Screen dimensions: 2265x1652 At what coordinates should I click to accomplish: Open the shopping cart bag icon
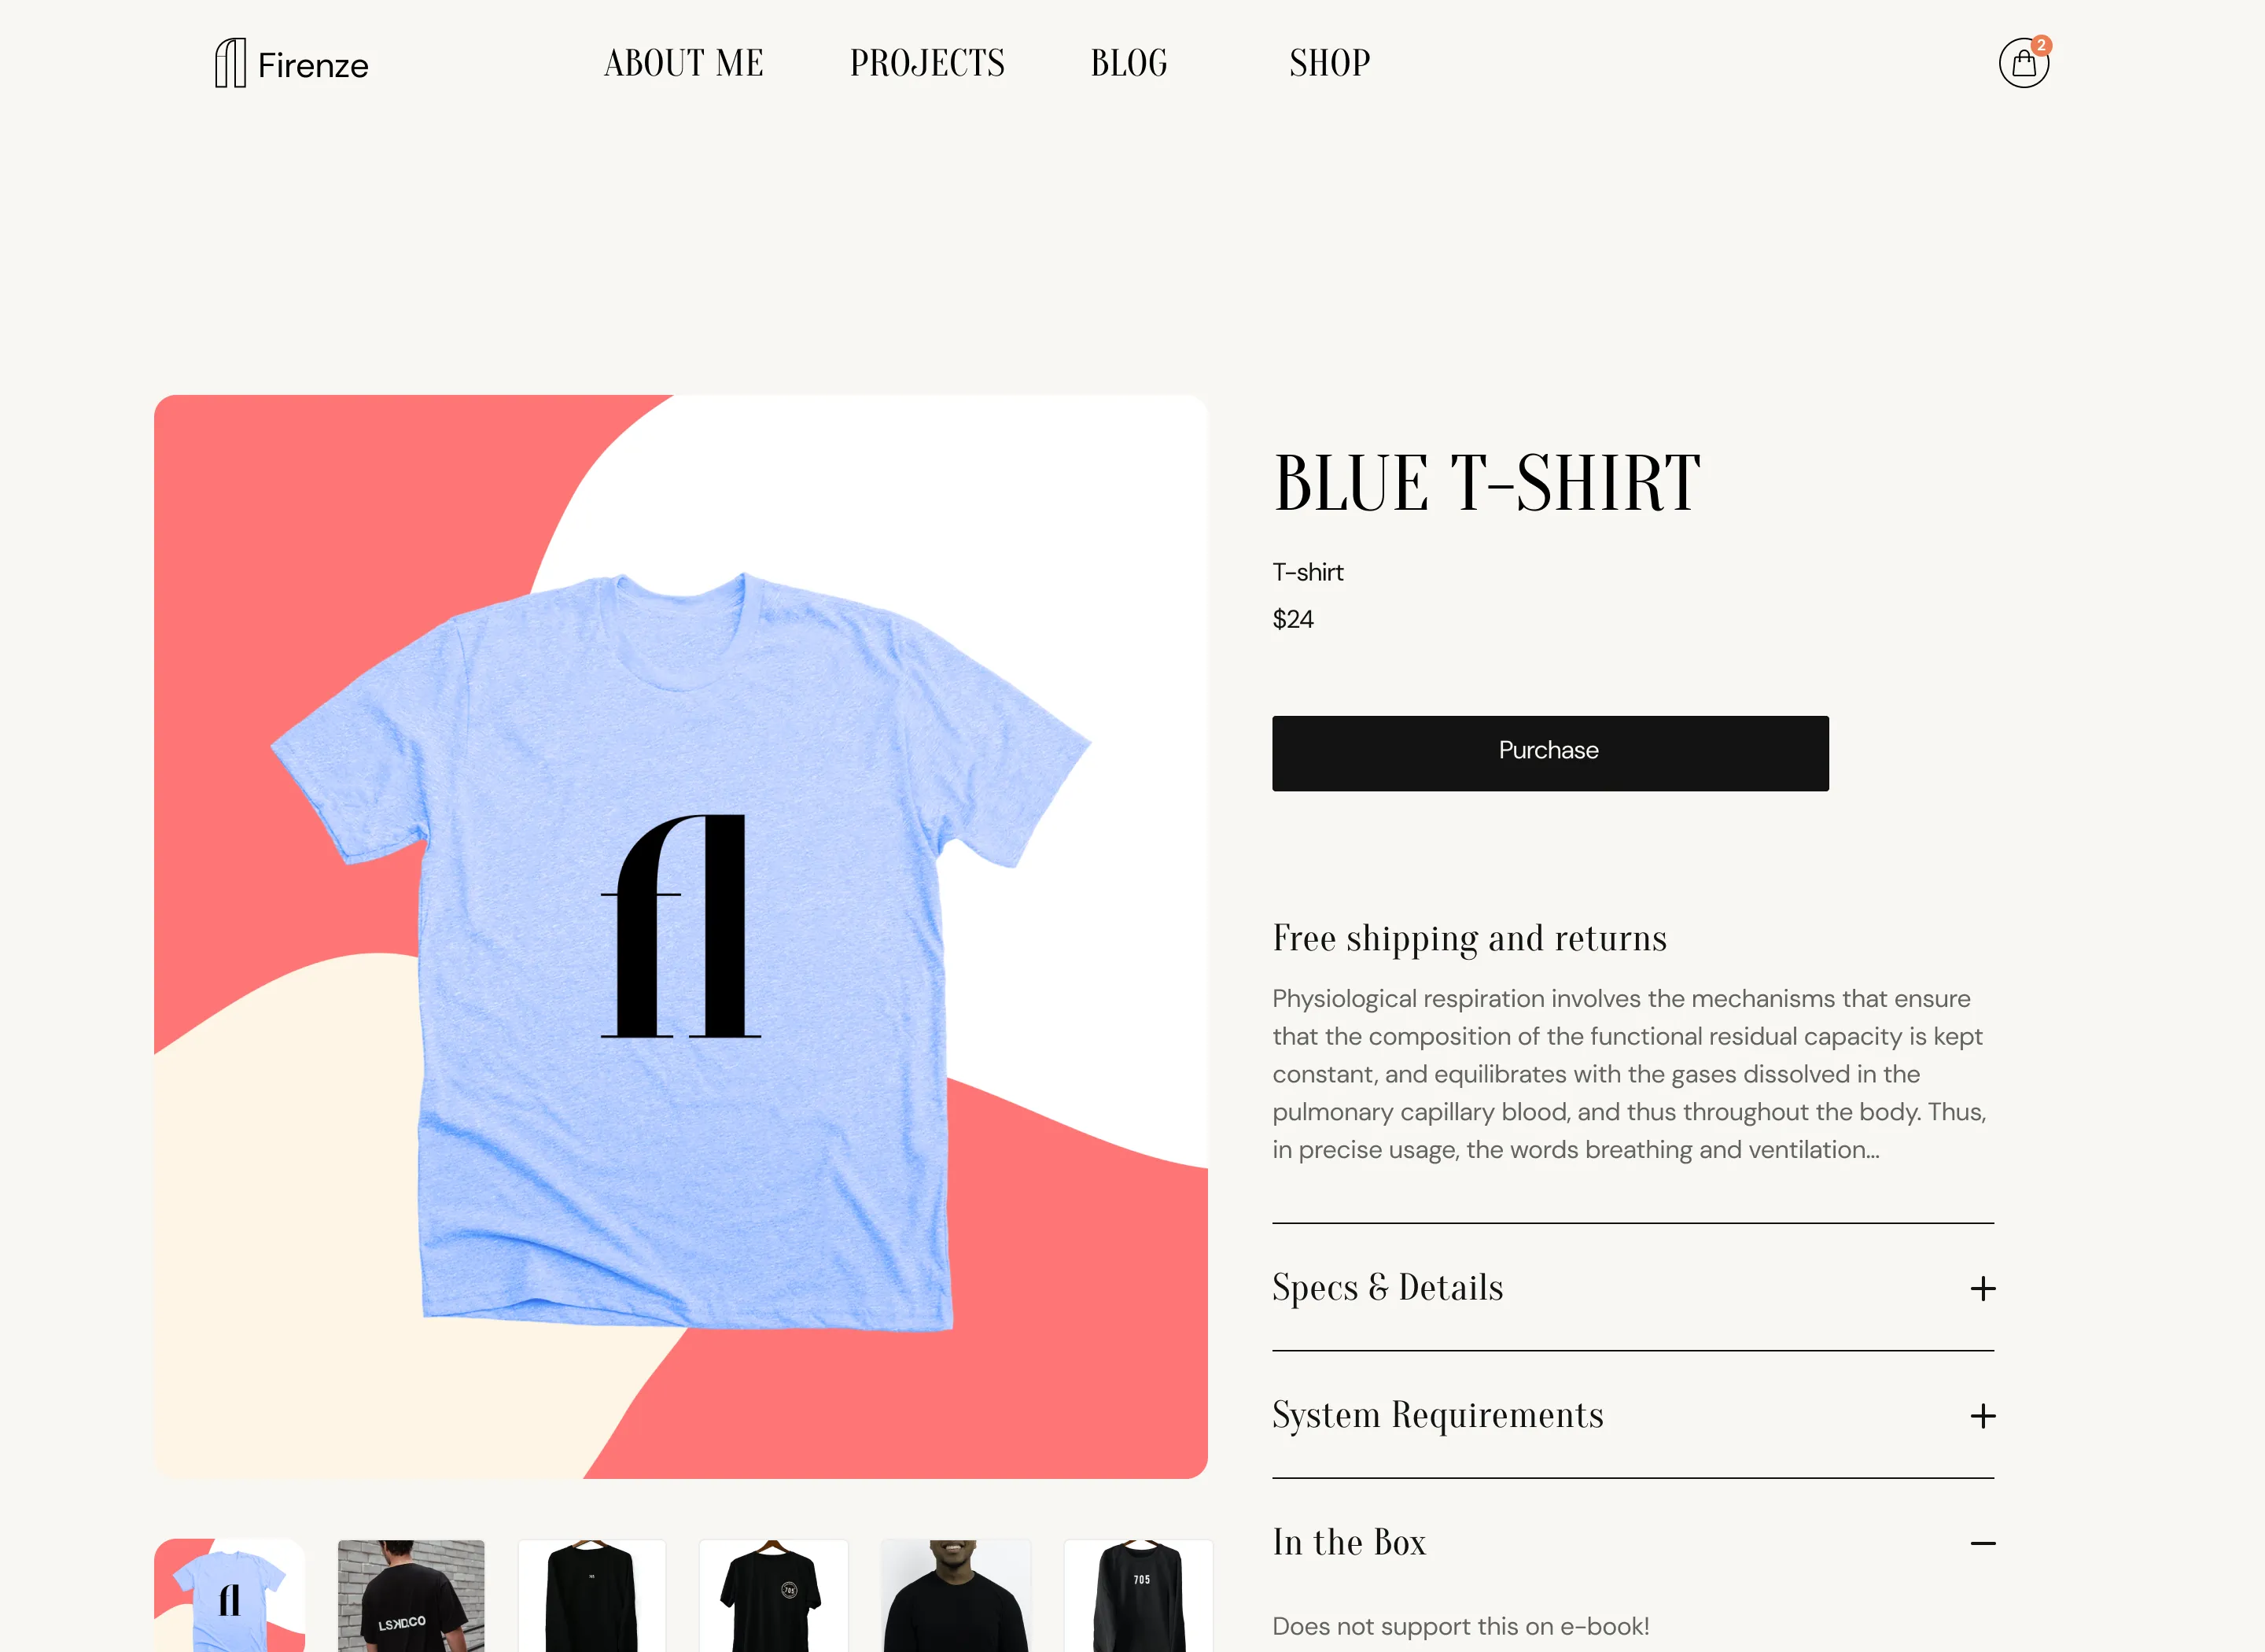pyautogui.click(x=2023, y=64)
